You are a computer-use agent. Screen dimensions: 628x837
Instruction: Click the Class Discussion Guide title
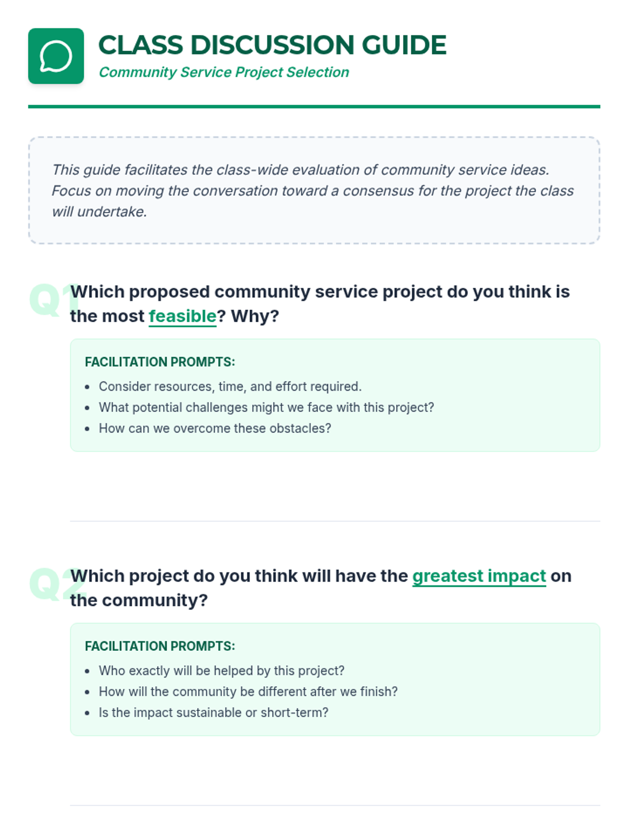272,45
